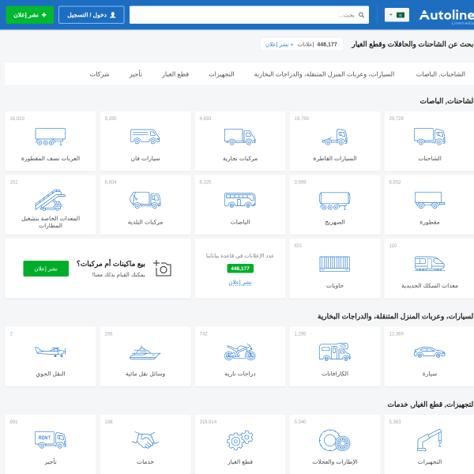Select the spare parts gears icon
This screenshot has width=474, height=474.
[239, 440]
